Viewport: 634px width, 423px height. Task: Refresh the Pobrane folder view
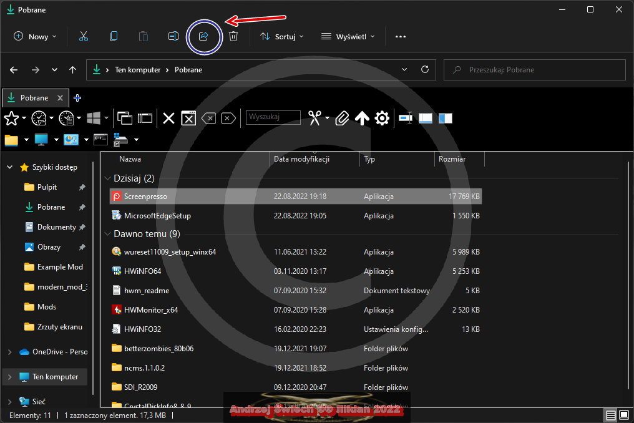tap(425, 69)
